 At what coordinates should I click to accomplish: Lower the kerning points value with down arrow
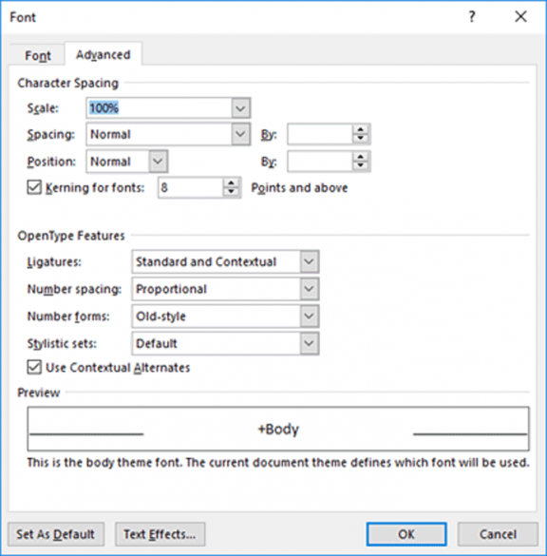click(232, 192)
